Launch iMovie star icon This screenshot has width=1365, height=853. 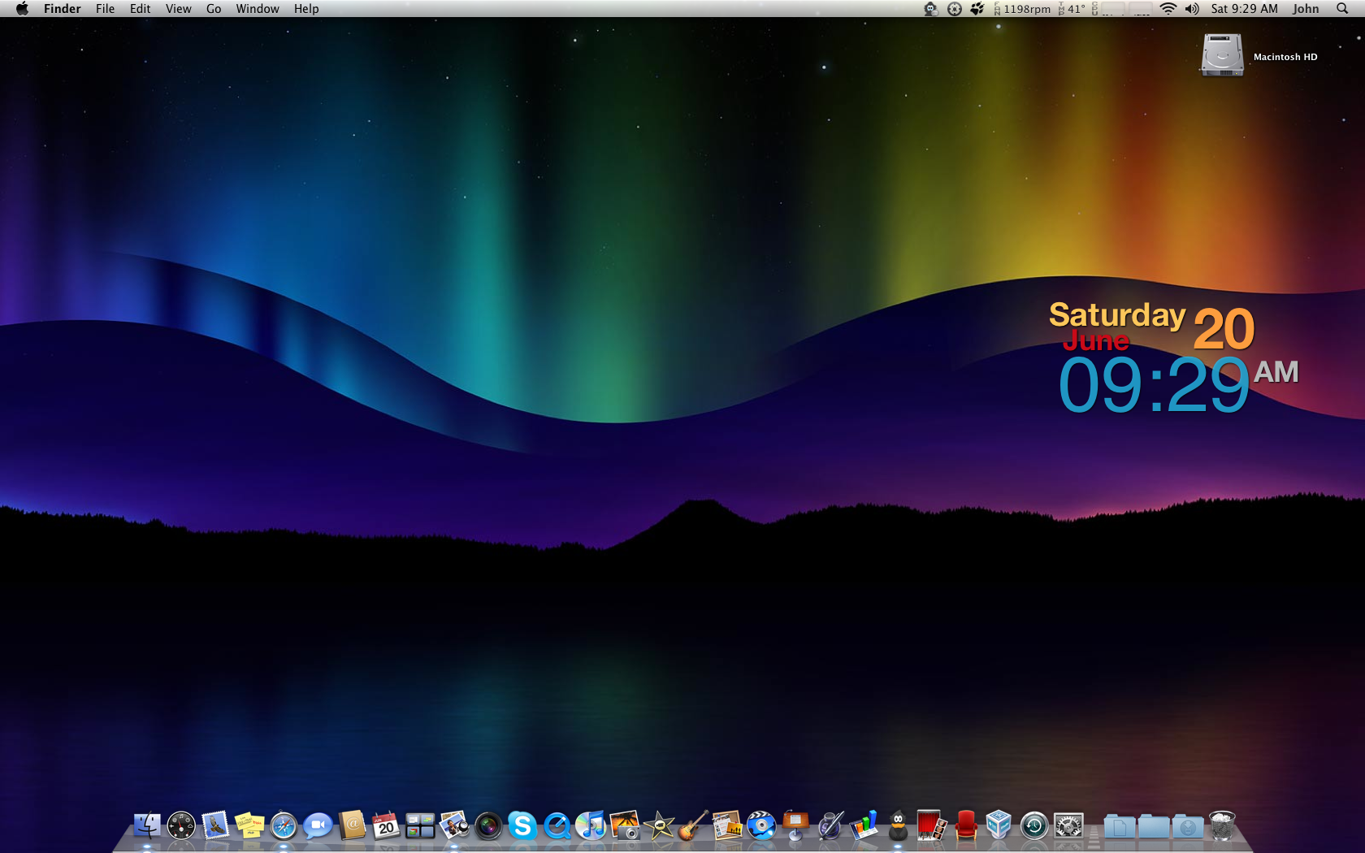659,826
